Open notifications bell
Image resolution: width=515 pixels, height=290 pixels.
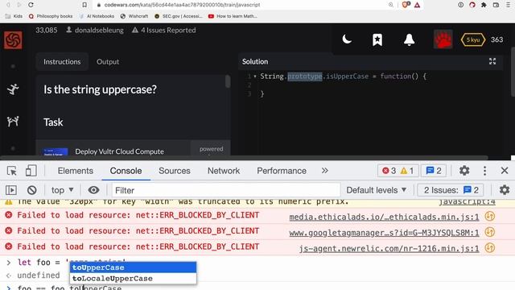coord(409,39)
